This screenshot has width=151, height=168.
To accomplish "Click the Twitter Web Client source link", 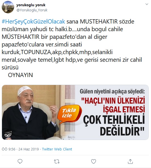I will [x=57, y=149].
